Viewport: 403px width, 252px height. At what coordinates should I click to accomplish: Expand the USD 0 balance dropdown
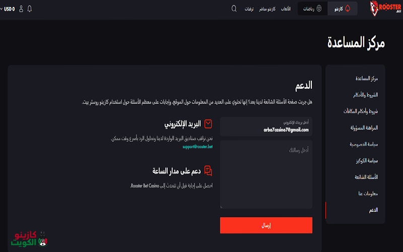pos(8,9)
